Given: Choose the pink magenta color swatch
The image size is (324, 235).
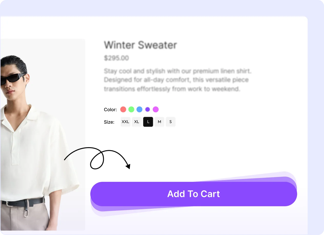Looking at the screenshot, I should pyautogui.click(x=156, y=109).
